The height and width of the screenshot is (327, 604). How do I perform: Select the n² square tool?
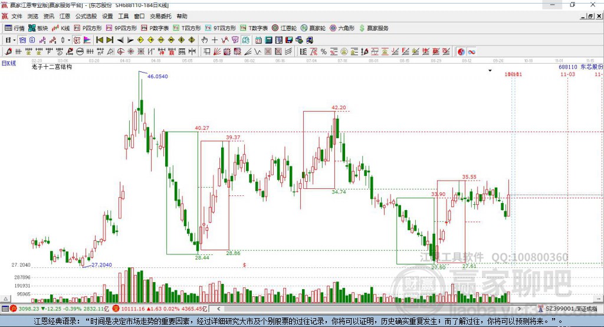click(100, 52)
